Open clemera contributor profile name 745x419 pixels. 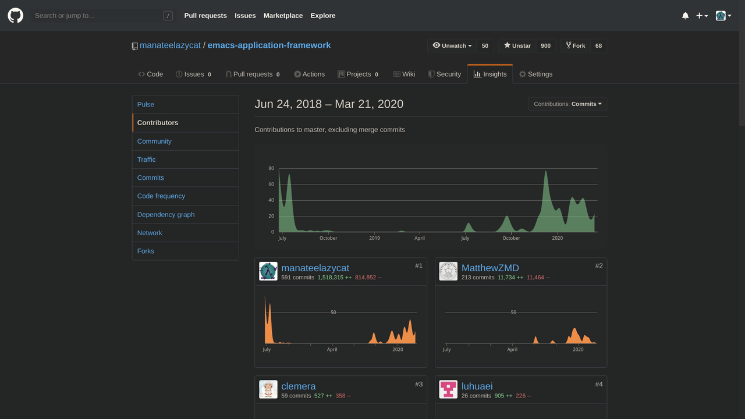point(299,386)
